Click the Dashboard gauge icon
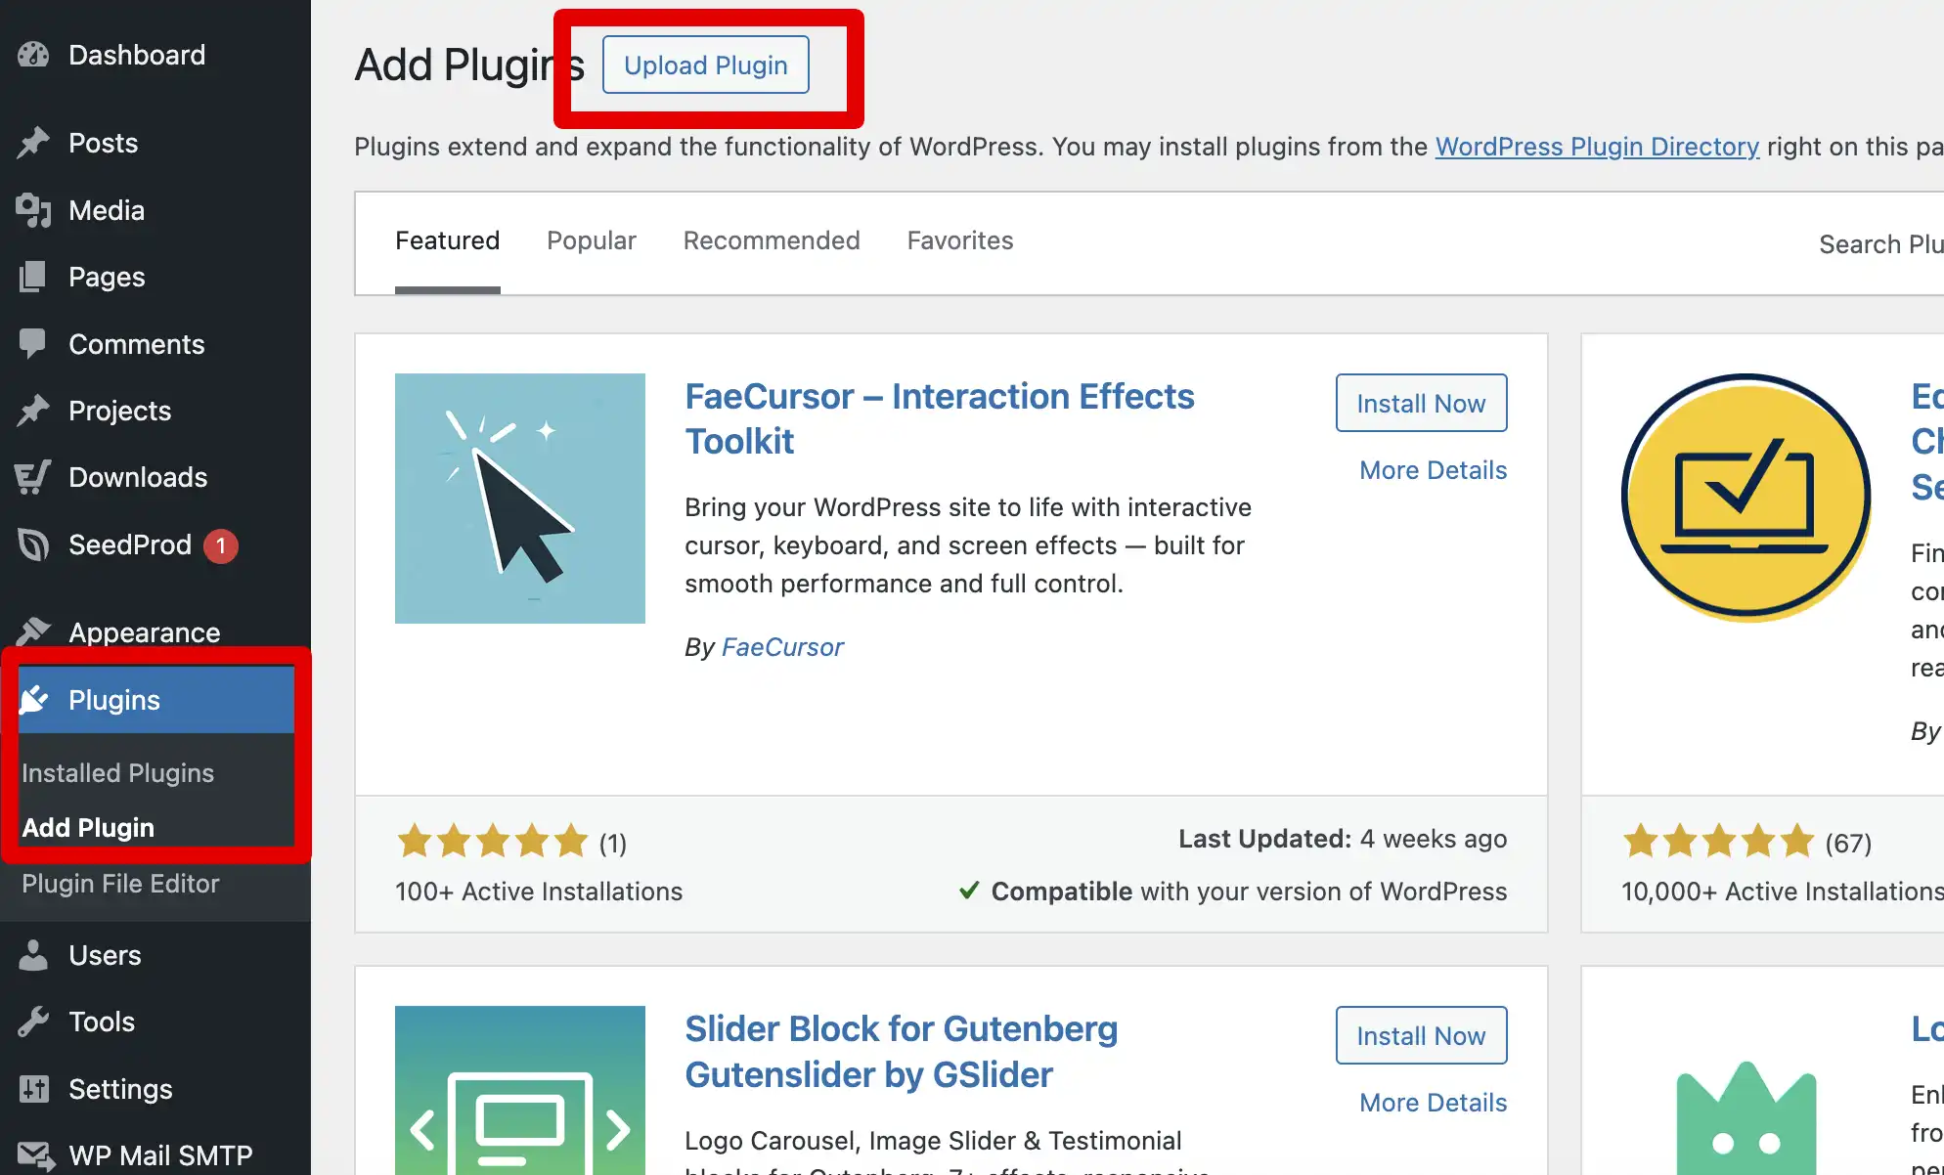The width and height of the screenshot is (1944, 1175). coord(33,55)
